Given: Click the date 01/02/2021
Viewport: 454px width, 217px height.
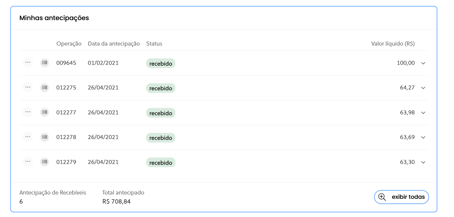Looking at the screenshot, I should (x=103, y=63).
